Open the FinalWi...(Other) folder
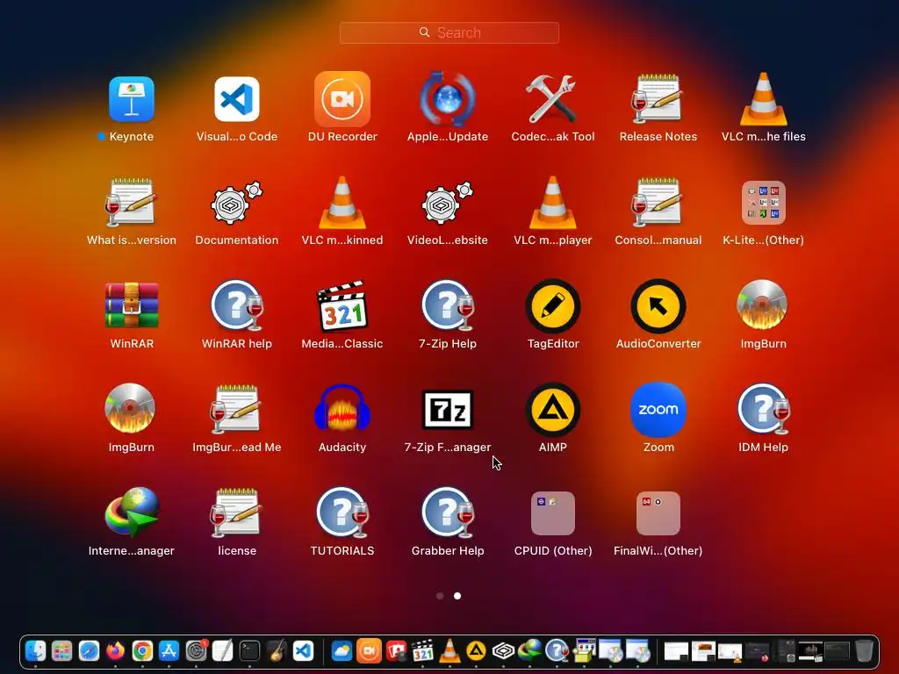This screenshot has width=899, height=674. tap(658, 513)
